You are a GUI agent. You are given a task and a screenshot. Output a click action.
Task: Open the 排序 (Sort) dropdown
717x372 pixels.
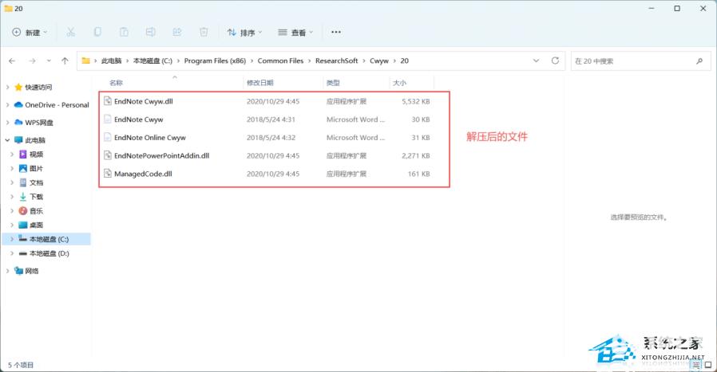(244, 33)
